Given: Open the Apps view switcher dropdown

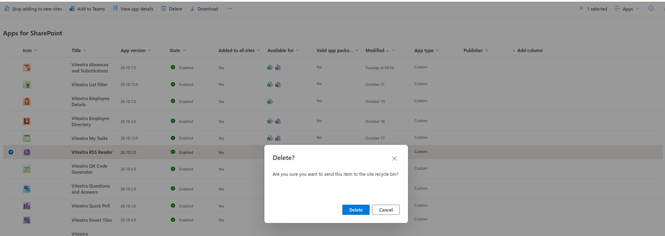Looking at the screenshot, I should 627,9.
